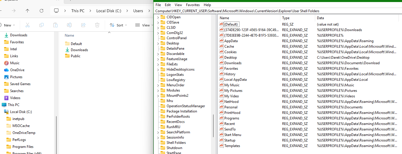Open the Help menu in Registry Editor
This screenshot has height=154, width=402.
point(207,5)
